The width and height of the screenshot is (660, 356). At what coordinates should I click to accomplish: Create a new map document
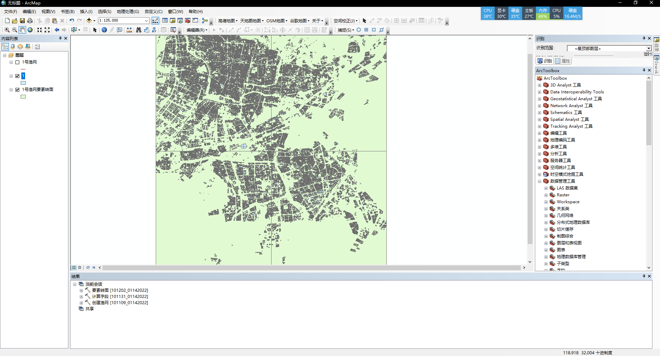click(x=7, y=21)
